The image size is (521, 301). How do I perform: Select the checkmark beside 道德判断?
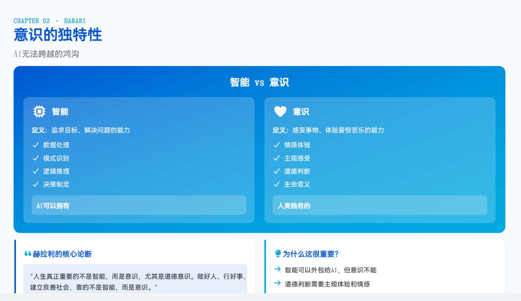277,171
